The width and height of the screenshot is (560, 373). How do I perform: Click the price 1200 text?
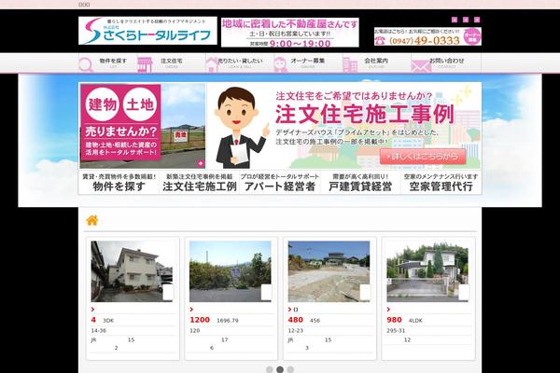200,320
